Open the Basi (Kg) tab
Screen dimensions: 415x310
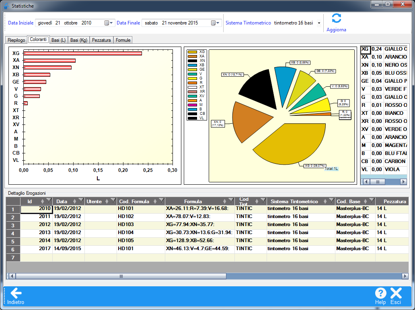79,40
